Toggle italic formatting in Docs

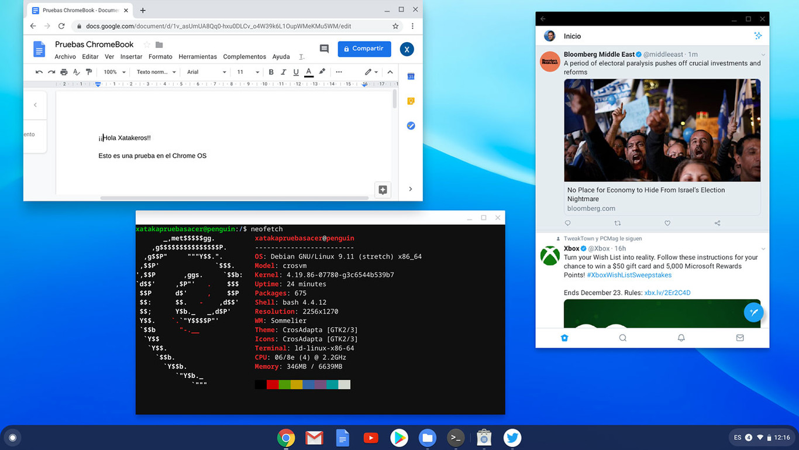[x=283, y=71]
